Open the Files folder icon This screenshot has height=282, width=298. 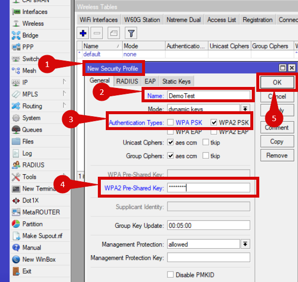point(16,141)
